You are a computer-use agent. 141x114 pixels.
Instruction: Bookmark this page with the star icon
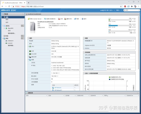pyautogui.click(x=121, y=6)
